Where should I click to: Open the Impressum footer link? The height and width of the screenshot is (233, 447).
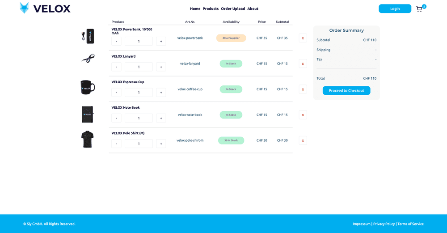coord(362,224)
